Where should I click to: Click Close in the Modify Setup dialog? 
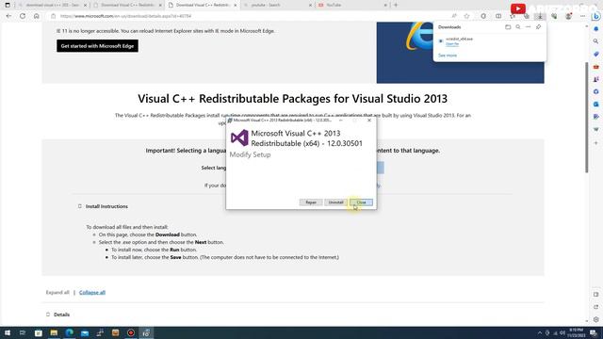coord(361,202)
